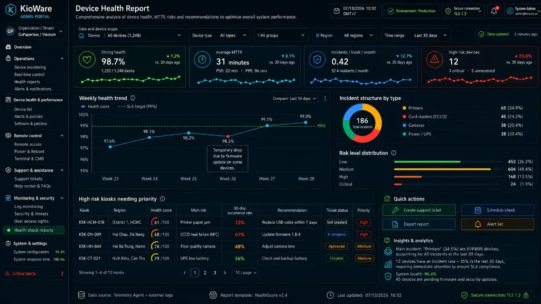Click next page arrow in pagination
The height and width of the screenshot is (304, 541).
coord(225,273)
